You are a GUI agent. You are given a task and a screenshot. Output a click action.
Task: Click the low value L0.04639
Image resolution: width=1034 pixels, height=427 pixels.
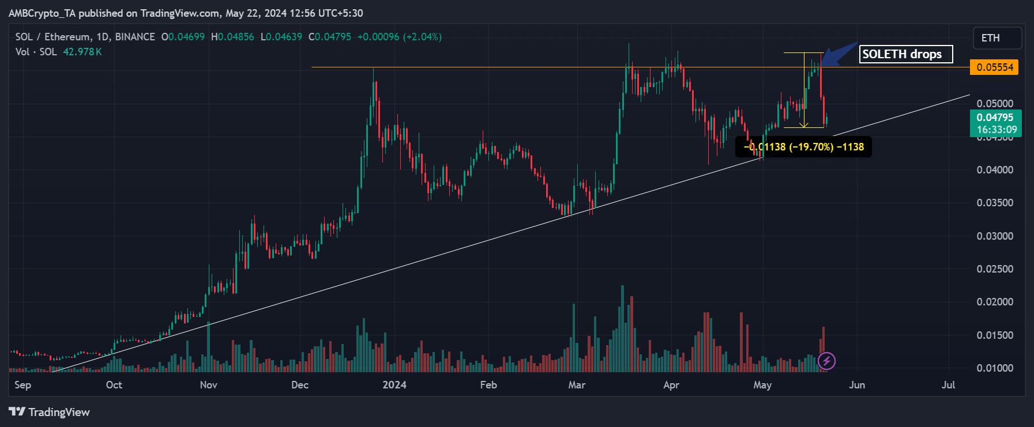(x=281, y=37)
